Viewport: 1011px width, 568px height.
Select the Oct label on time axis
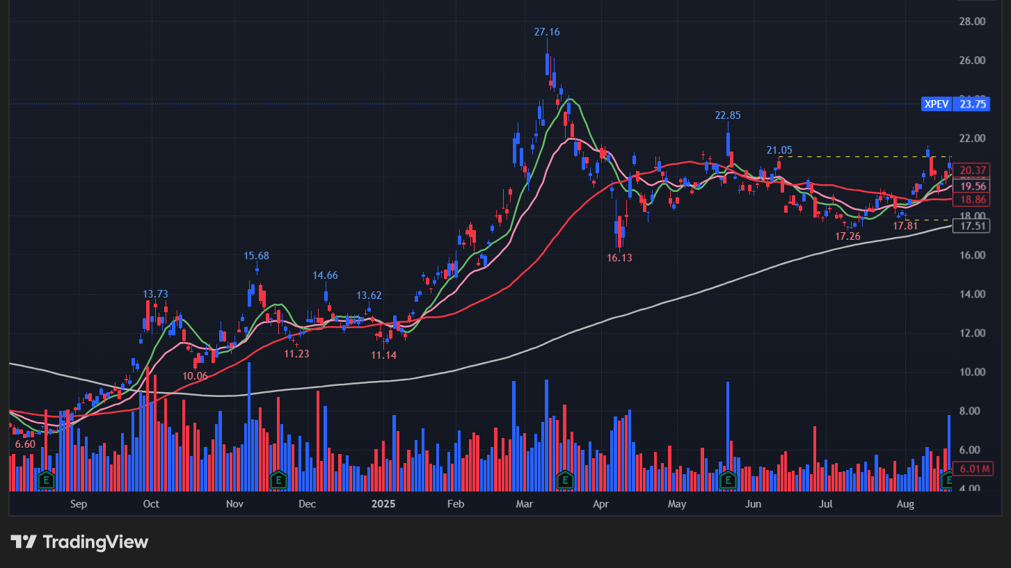coord(151,504)
